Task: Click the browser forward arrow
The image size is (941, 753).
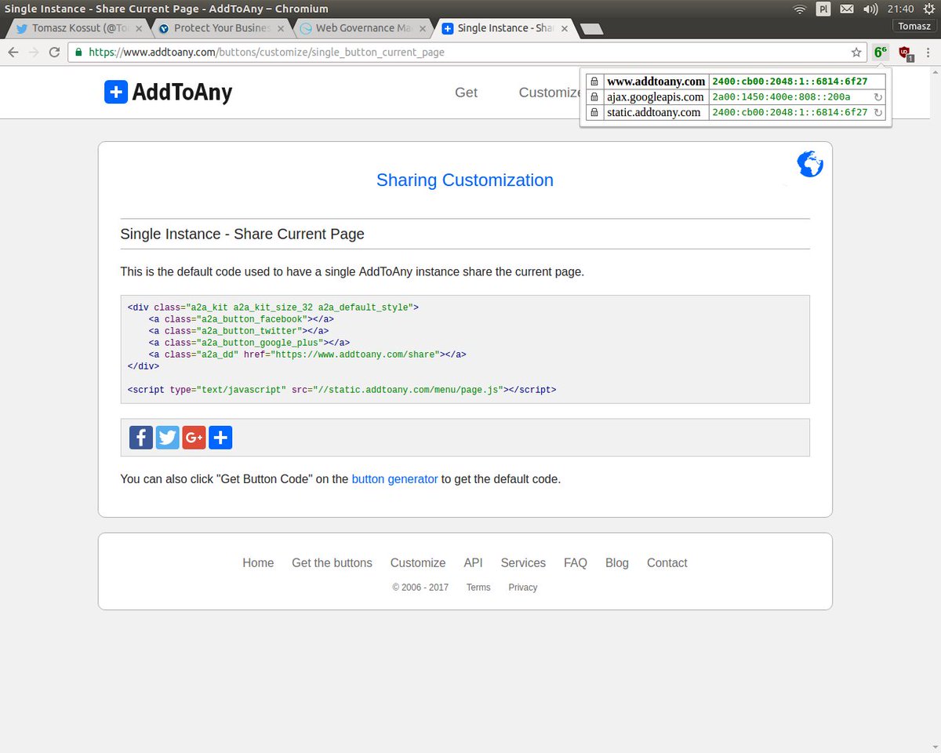Action: point(34,53)
